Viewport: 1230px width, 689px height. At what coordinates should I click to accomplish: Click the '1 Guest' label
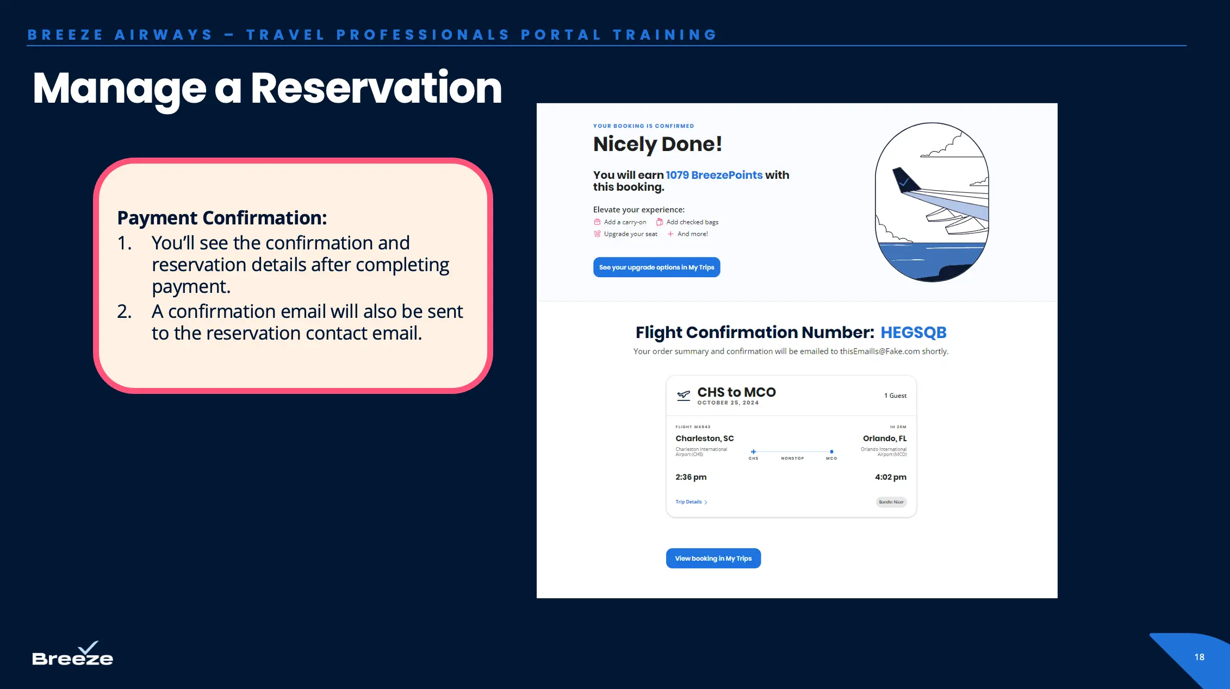coord(895,396)
